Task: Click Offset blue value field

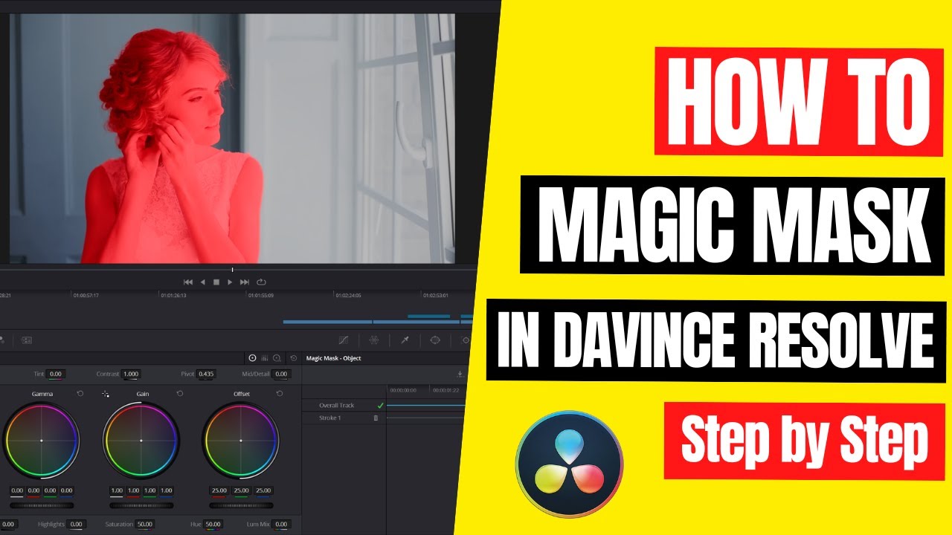Action: coord(263,490)
